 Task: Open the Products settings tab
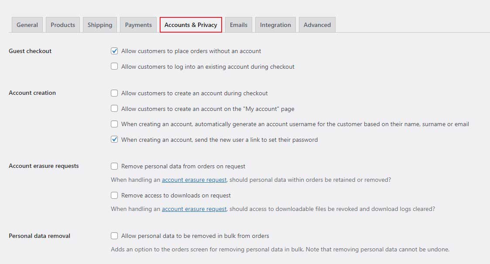pos(63,25)
